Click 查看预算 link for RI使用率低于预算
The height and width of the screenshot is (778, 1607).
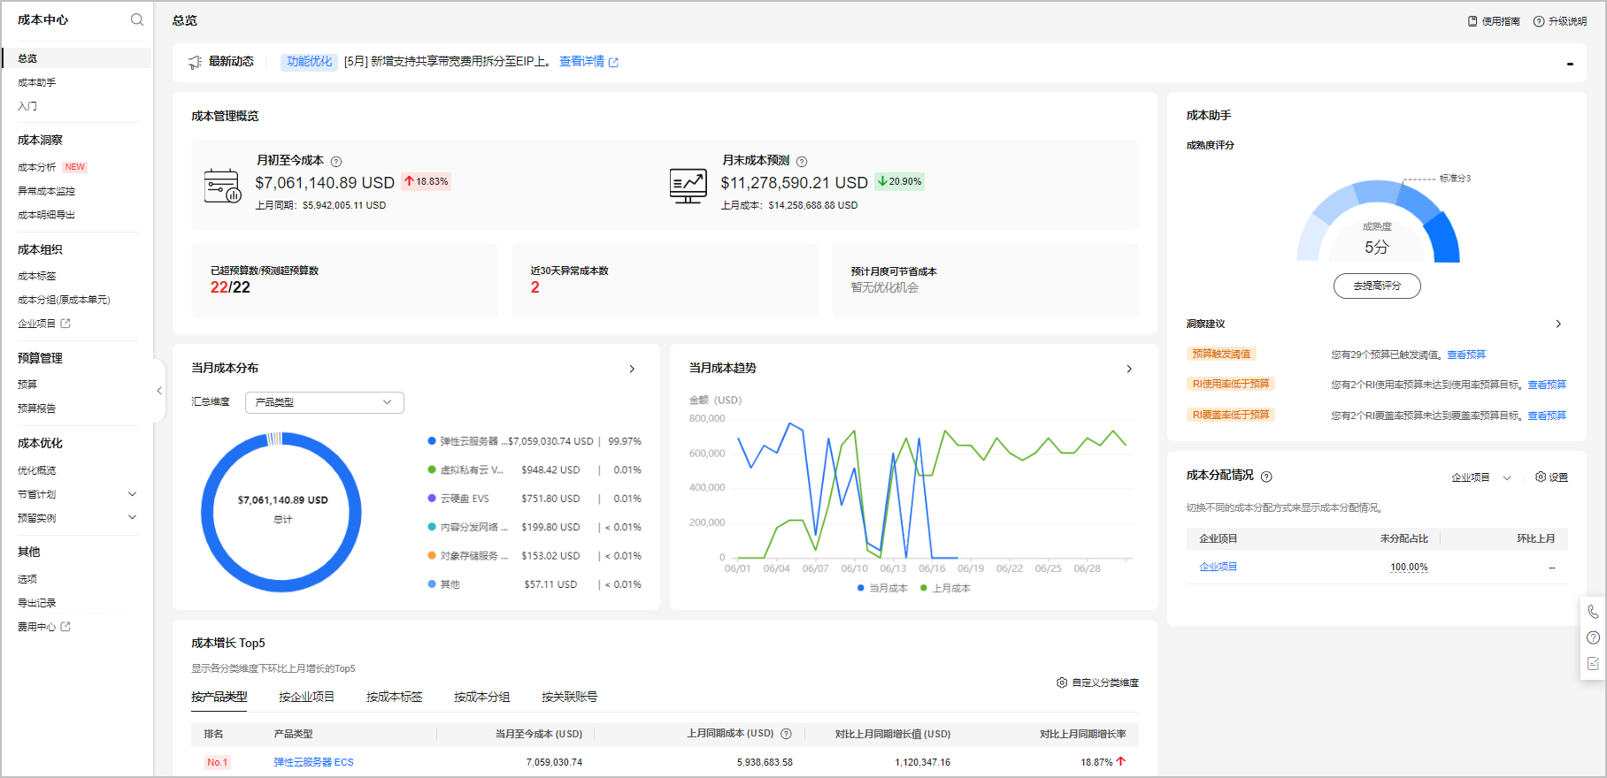pos(1547,385)
